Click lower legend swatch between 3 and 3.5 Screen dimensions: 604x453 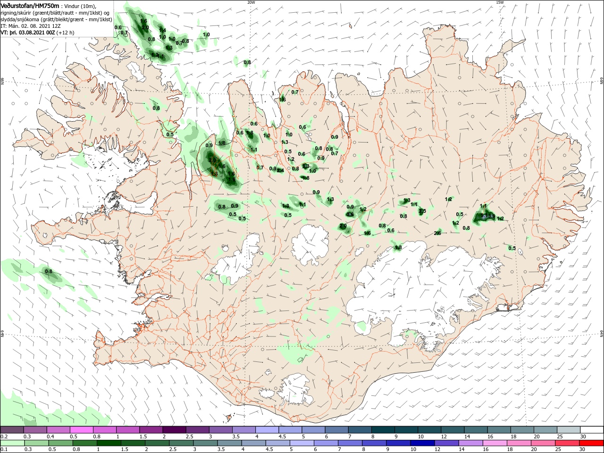(x=205, y=443)
